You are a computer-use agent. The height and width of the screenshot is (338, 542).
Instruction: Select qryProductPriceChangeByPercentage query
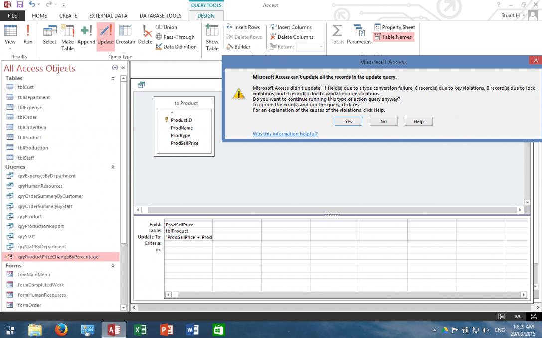pos(61,257)
